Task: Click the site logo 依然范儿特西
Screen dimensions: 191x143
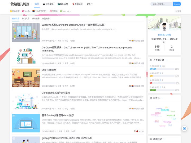Action: point(20,4)
